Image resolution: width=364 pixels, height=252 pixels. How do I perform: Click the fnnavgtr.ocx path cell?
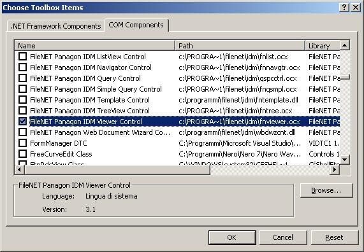[239, 67]
